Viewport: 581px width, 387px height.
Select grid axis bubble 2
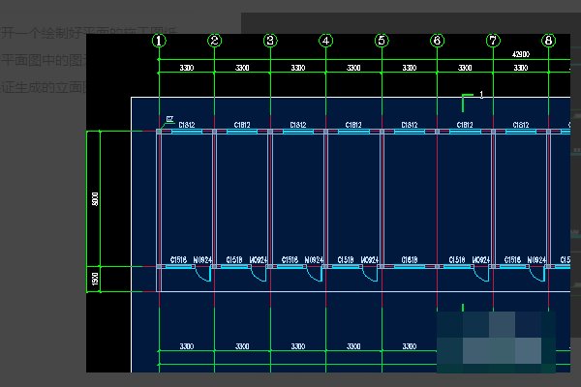point(214,41)
